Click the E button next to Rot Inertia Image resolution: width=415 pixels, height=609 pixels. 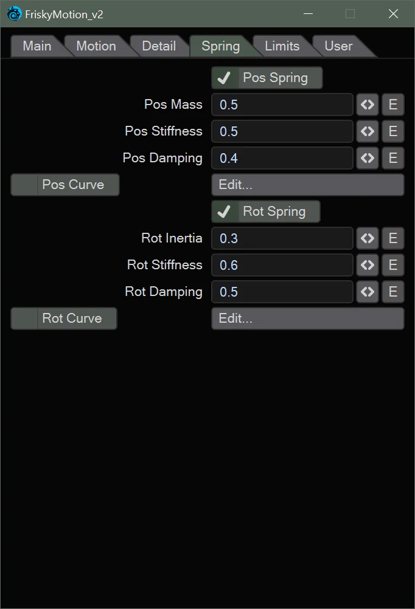pyautogui.click(x=392, y=238)
